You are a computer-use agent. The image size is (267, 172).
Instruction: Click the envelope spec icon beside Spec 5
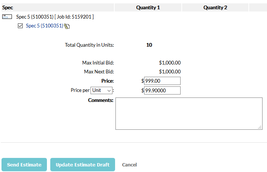[7, 17]
